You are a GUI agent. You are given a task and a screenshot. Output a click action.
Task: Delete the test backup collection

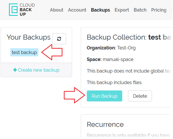(140, 96)
